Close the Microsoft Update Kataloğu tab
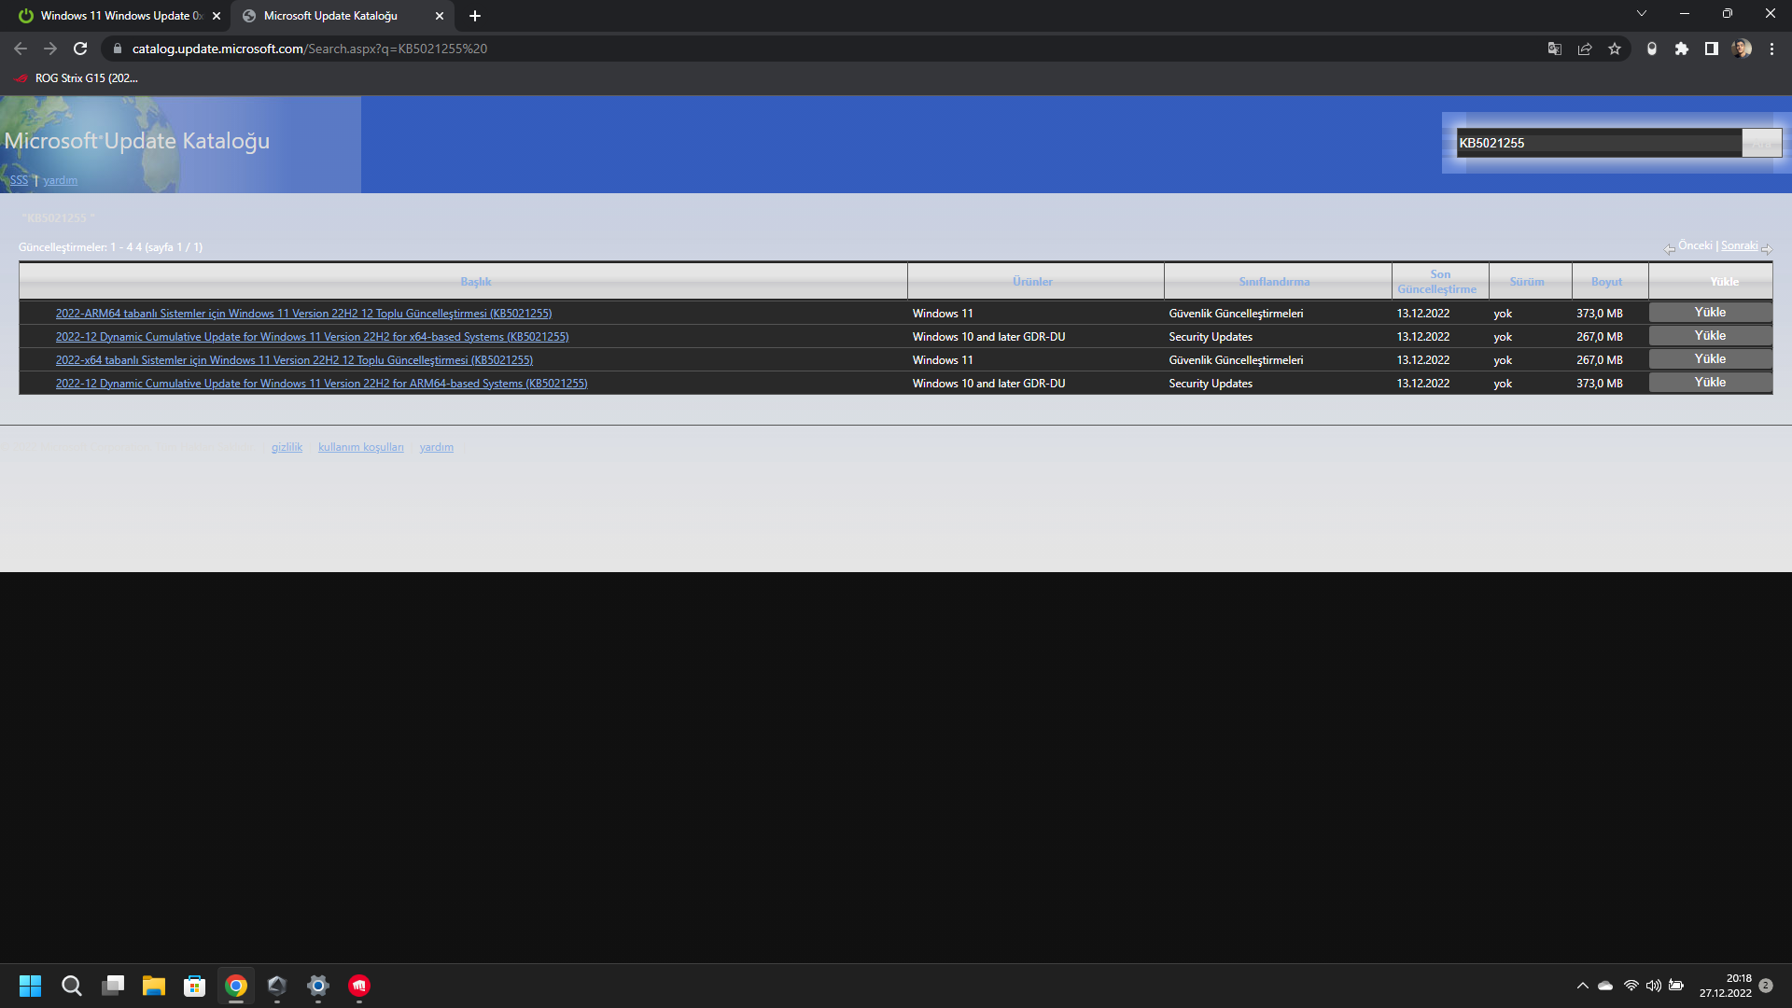This screenshot has height=1008, width=1792. pos(440,16)
